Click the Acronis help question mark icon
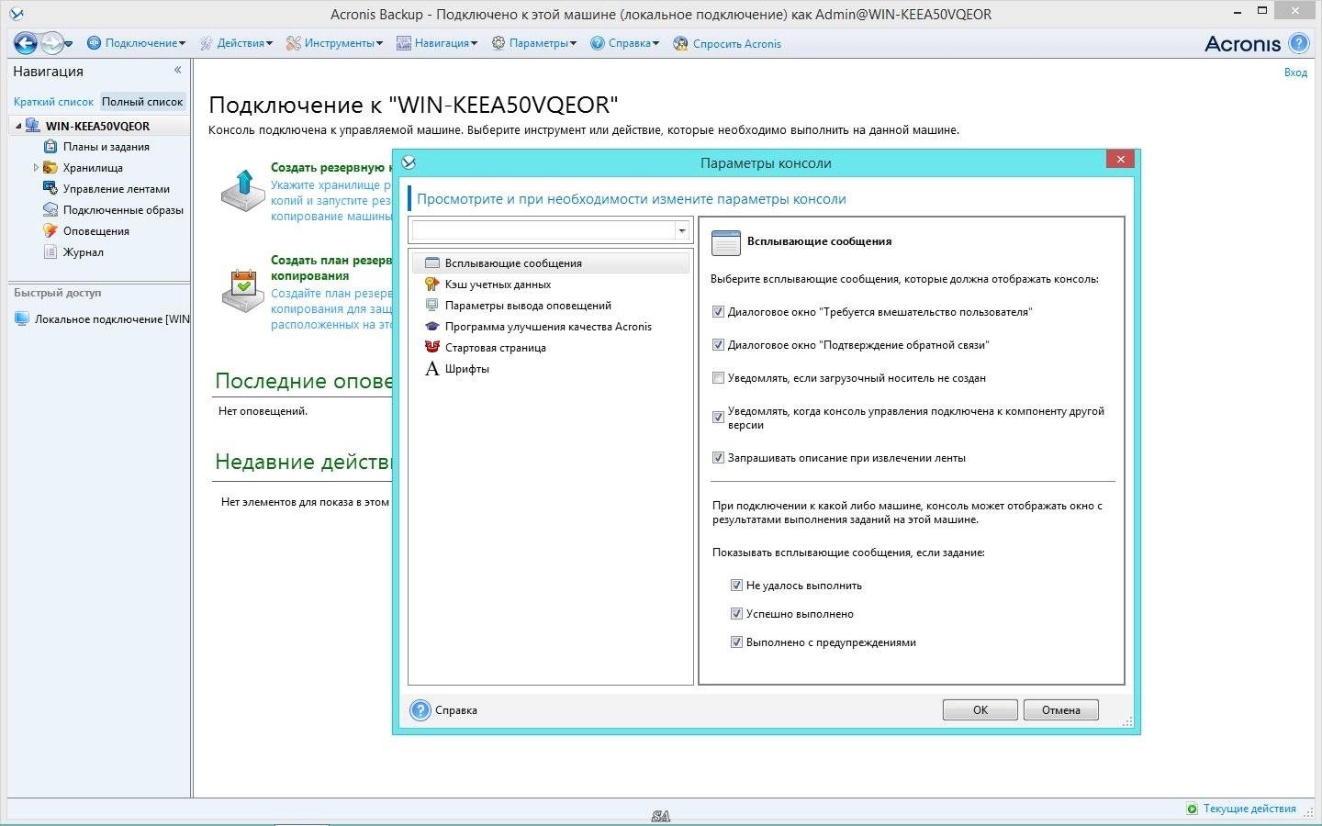 tap(1298, 43)
